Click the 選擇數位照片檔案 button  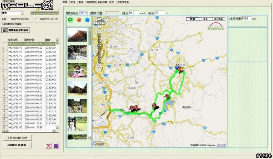tap(16, 30)
